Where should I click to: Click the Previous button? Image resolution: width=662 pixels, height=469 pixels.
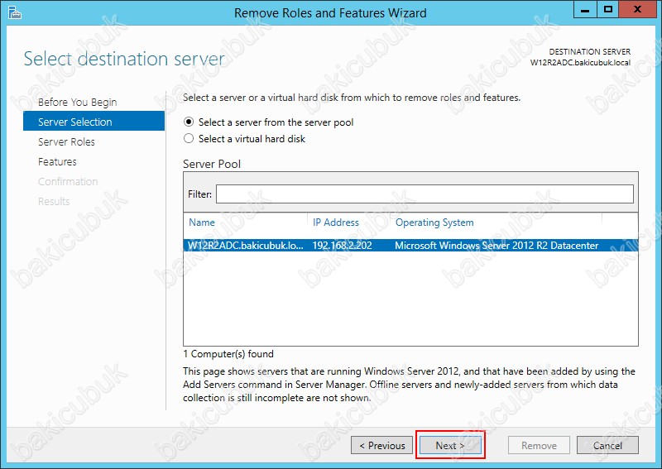tap(381, 445)
